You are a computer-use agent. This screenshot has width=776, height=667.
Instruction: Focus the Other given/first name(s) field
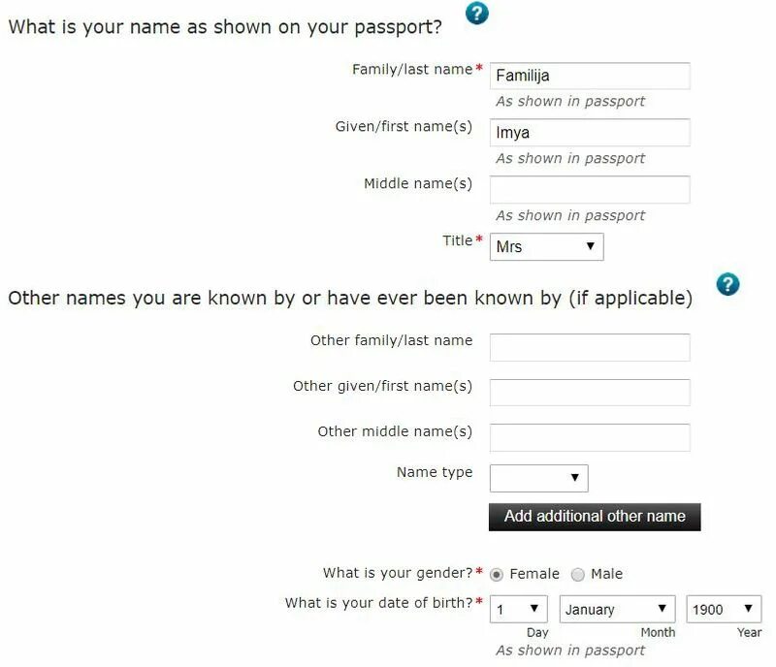590,393
